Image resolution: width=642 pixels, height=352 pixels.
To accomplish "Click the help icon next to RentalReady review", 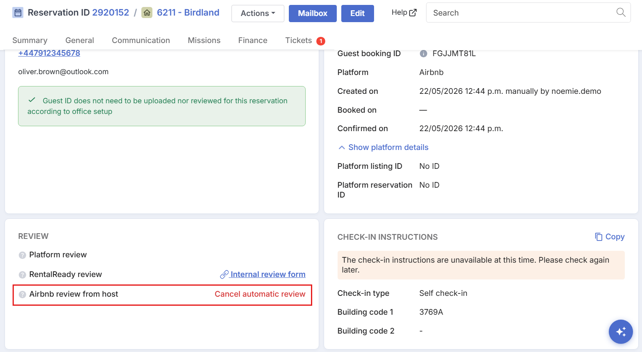I will pos(23,275).
